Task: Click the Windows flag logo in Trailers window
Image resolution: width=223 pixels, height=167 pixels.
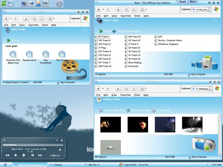Action: (x=85, y=18)
